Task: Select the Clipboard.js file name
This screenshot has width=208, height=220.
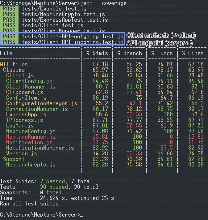Action: (x=25, y=92)
